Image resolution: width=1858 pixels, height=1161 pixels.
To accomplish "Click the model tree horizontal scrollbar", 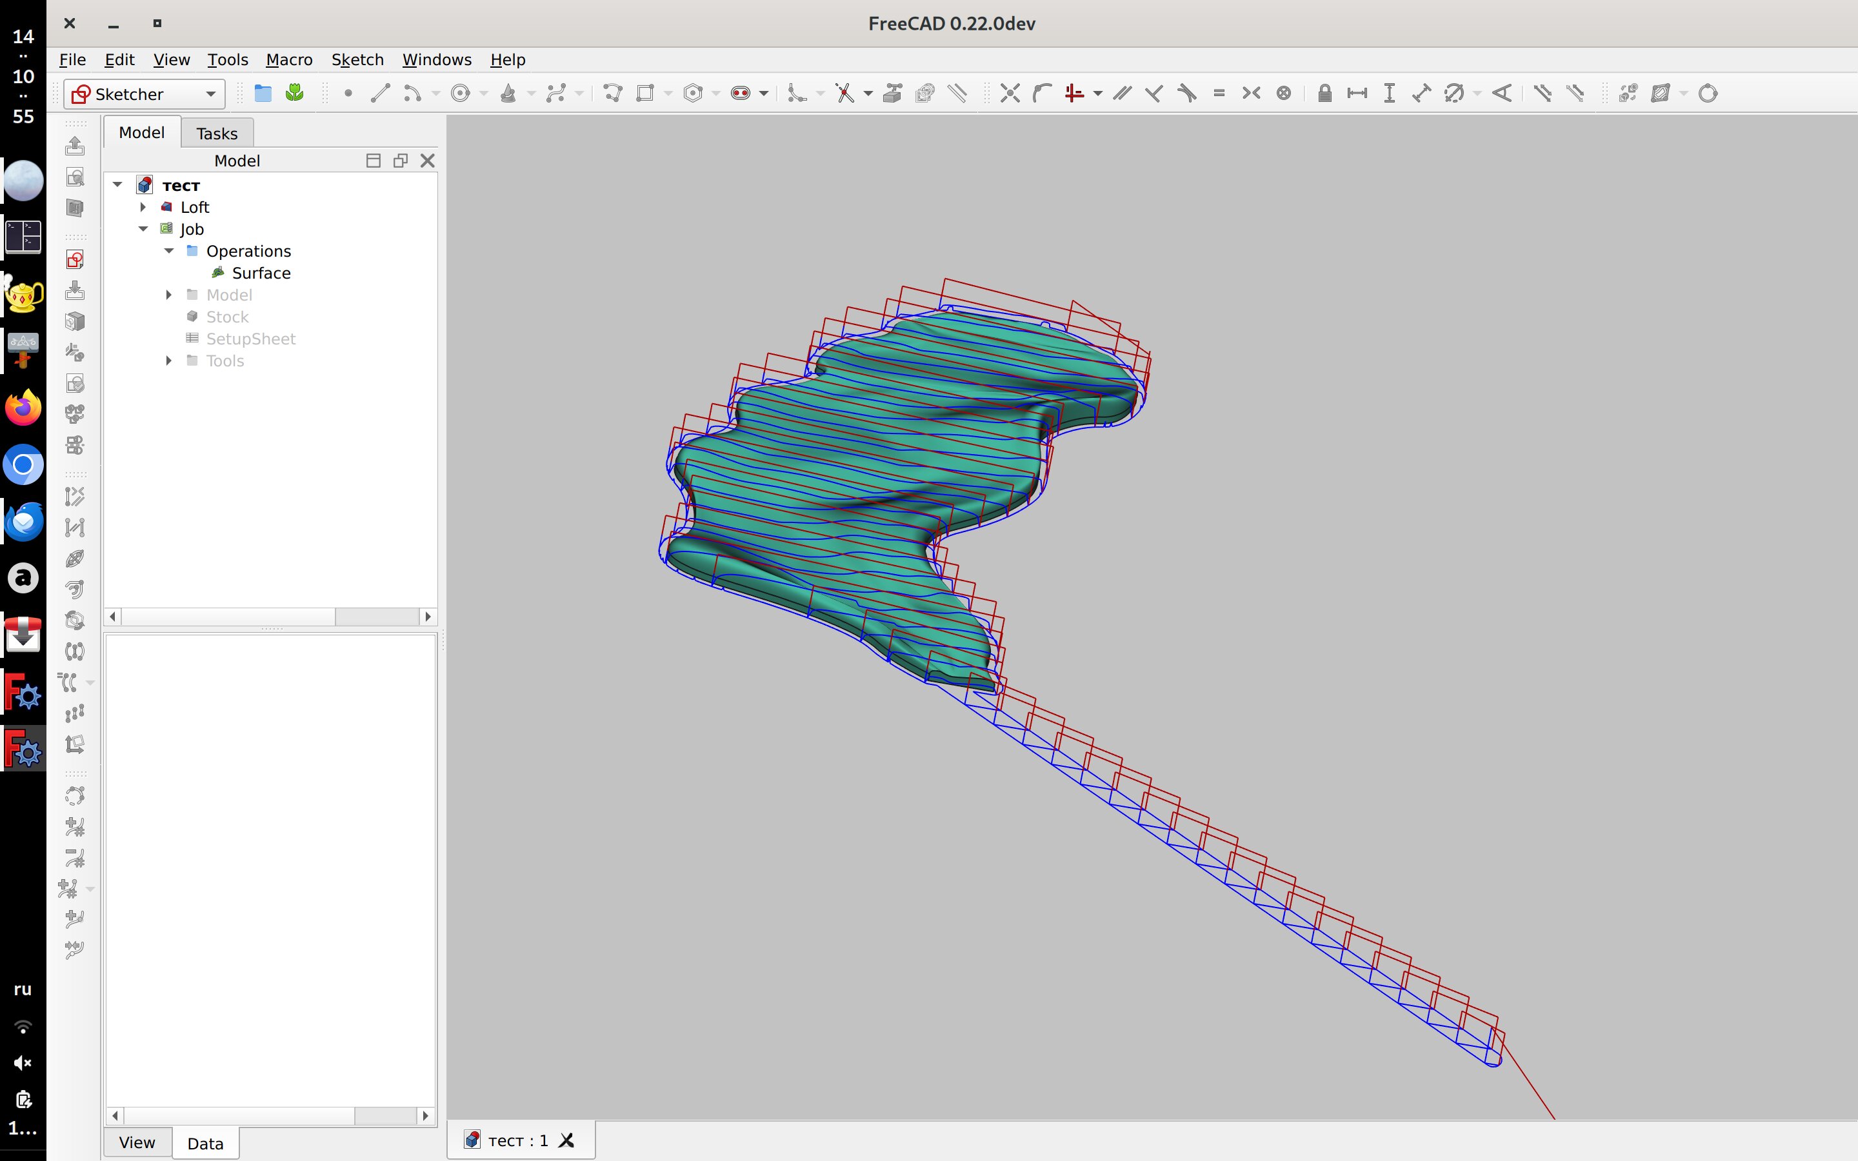I will pos(228,617).
